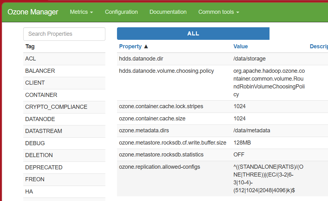Filter by the CRYPTO_COMPLIANCE tag

[x=64, y=107]
